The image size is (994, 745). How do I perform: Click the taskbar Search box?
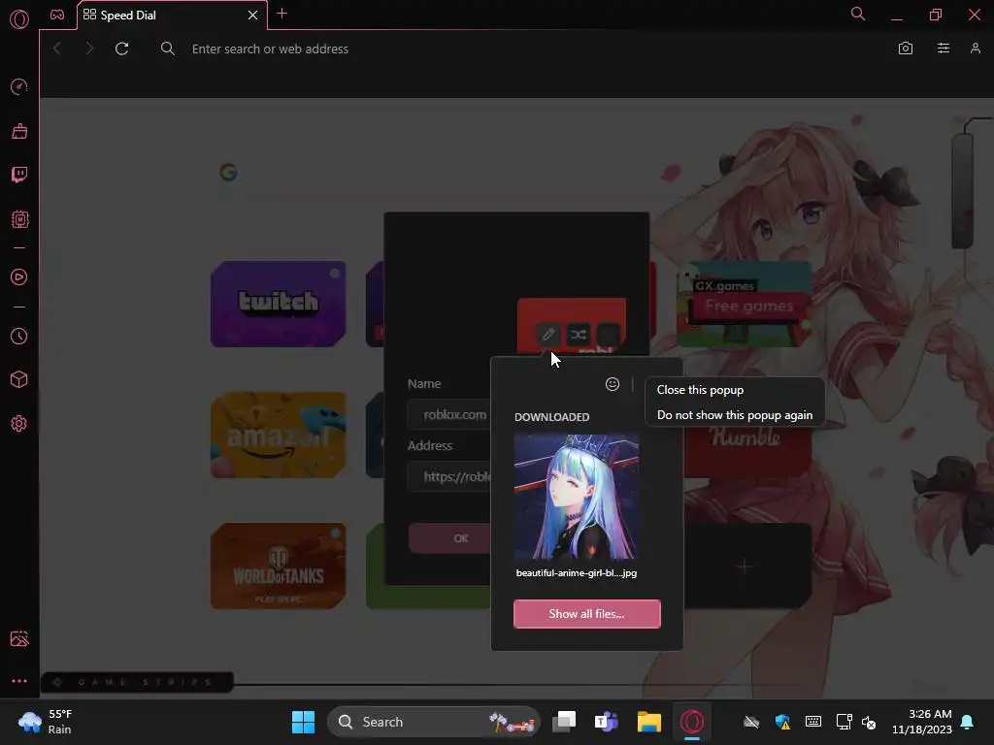pos(434,722)
